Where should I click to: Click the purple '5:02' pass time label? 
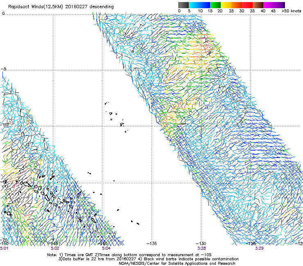coord(55,248)
